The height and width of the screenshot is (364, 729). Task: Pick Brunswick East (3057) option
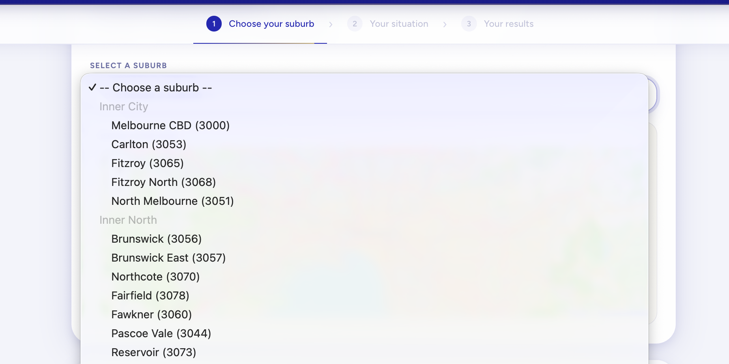click(364, 258)
